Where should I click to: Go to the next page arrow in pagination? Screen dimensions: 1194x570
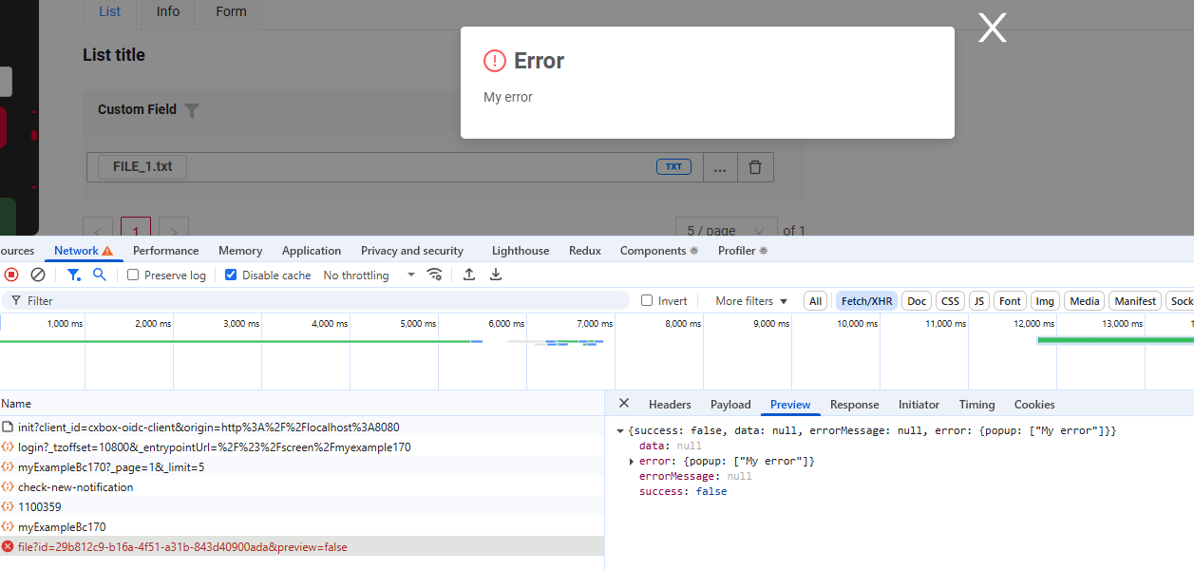[x=174, y=231]
